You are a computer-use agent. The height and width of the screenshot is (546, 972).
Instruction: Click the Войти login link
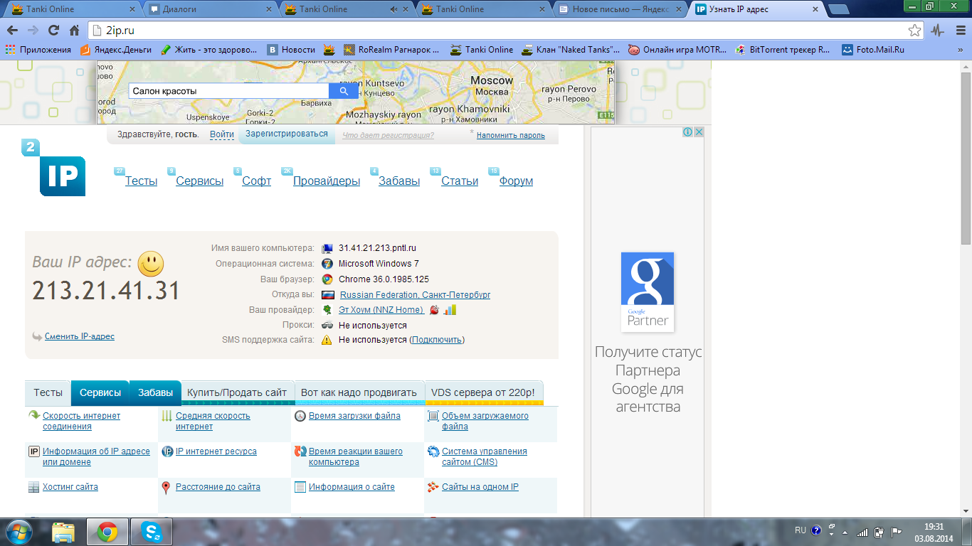click(x=222, y=134)
